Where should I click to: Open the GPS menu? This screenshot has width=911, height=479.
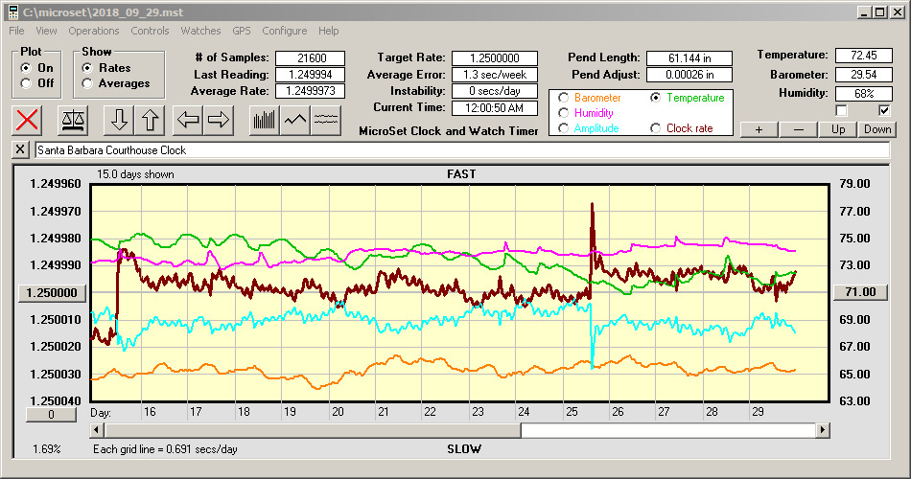[242, 31]
